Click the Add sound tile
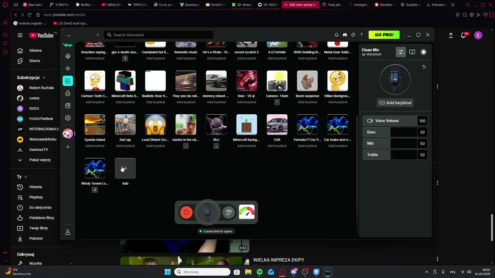Image resolution: width=495 pixels, height=278 pixels. [125, 168]
